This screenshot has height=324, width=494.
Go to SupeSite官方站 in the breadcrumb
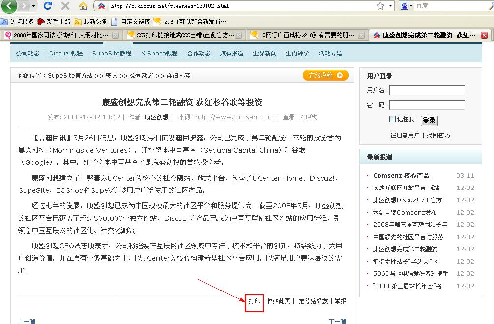point(70,76)
